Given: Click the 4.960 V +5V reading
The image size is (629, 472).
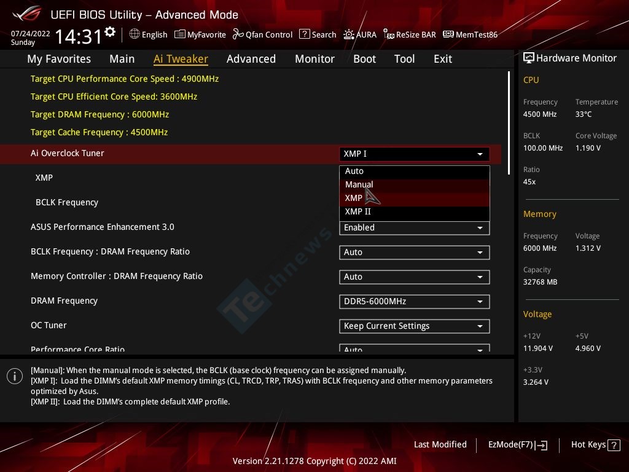Looking at the screenshot, I should point(588,348).
